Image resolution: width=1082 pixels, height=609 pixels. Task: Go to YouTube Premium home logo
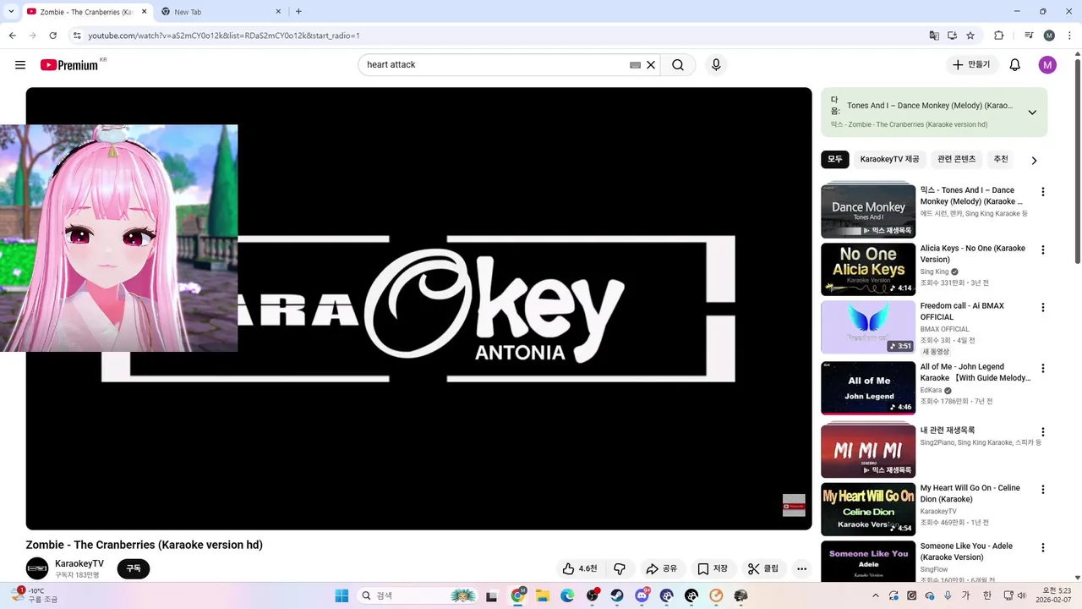coord(69,65)
